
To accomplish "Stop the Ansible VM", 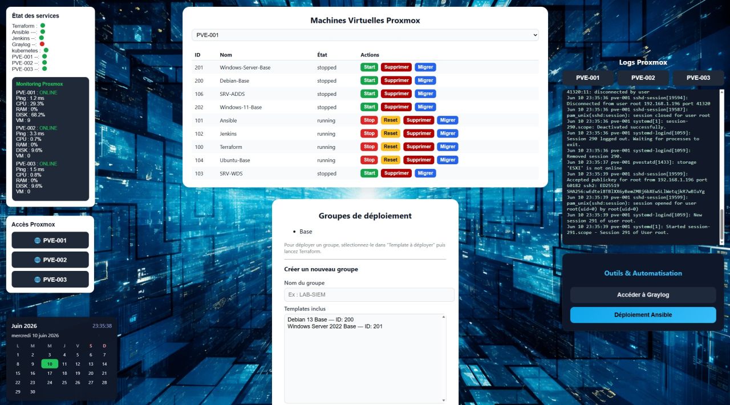I will tap(370, 120).
